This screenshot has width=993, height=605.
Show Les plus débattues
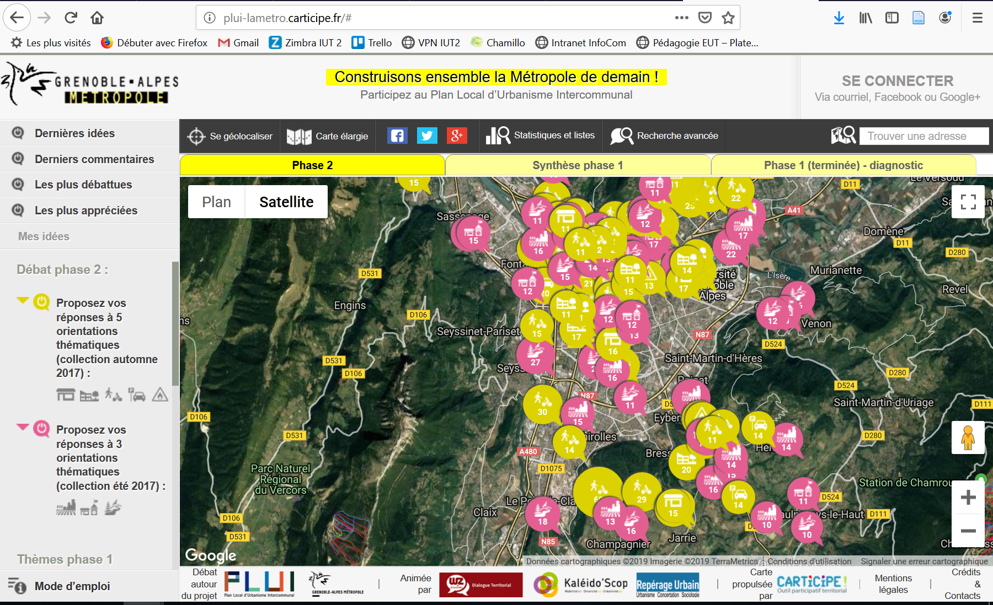tap(83, 185)
